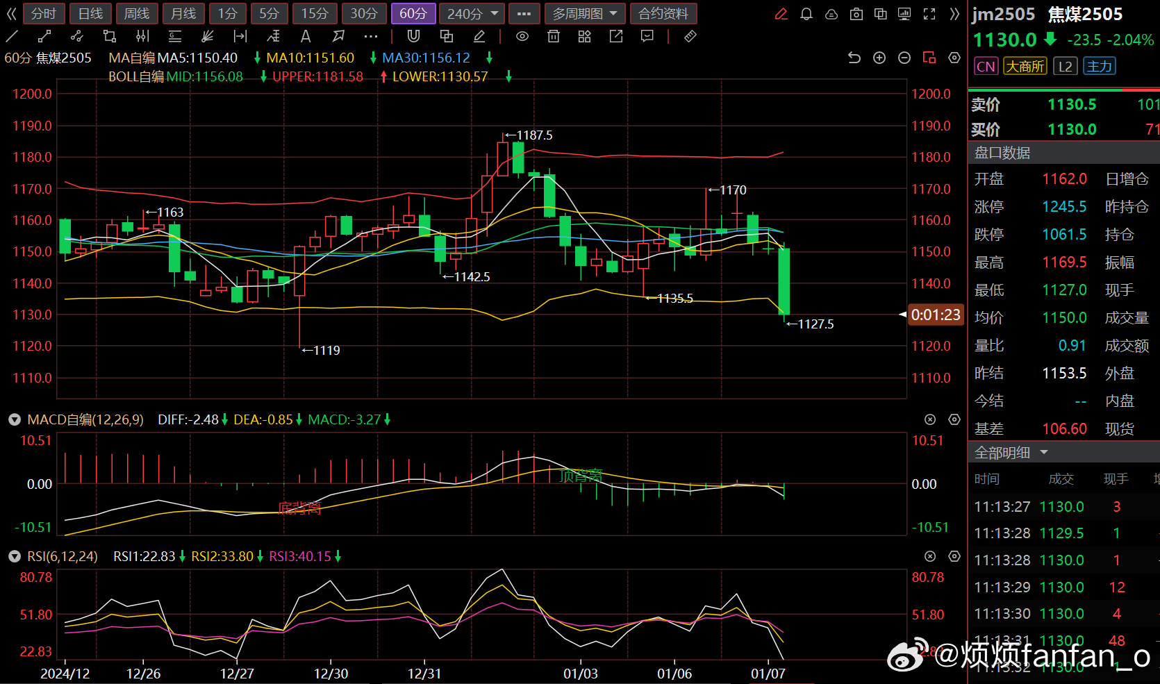Screen dimensions: 1160x684
Task: Open settings for the RSI panel
Action: pos(954,556)
